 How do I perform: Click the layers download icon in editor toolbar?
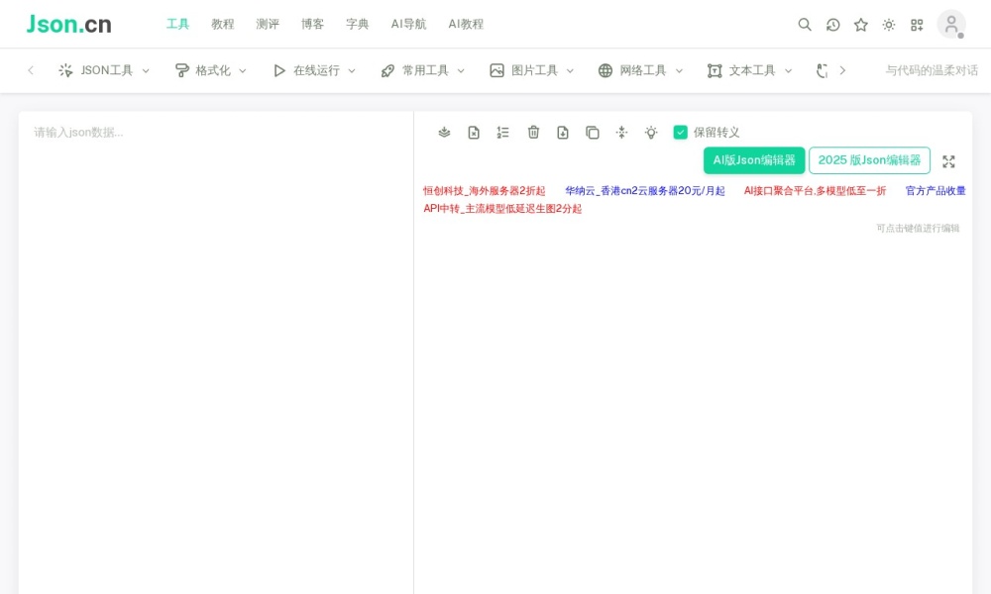click(x=444, y=132)
